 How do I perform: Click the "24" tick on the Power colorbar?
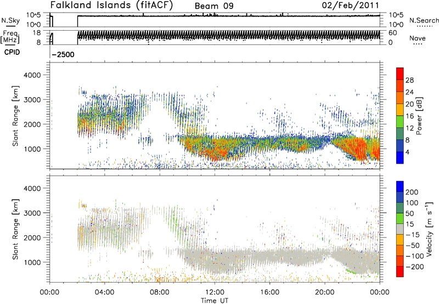coord(409,92)
